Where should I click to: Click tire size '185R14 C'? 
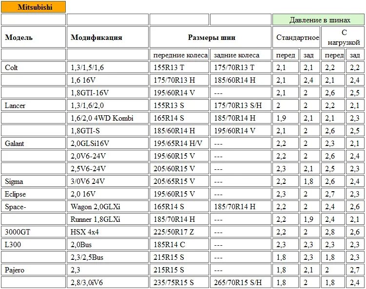179,245
